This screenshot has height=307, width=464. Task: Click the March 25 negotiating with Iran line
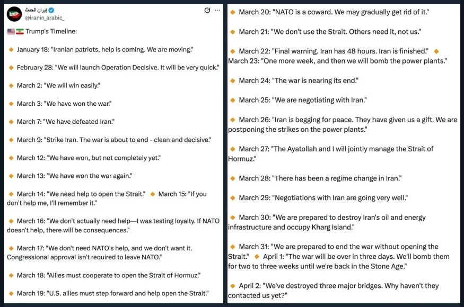click(x=302, y=100)
